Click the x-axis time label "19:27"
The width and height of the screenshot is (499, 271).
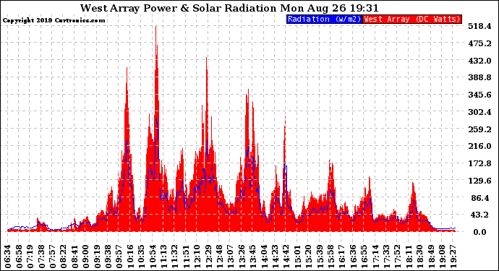(454, 257)
